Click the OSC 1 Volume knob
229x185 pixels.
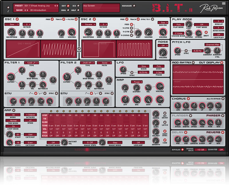pos(72,32)
